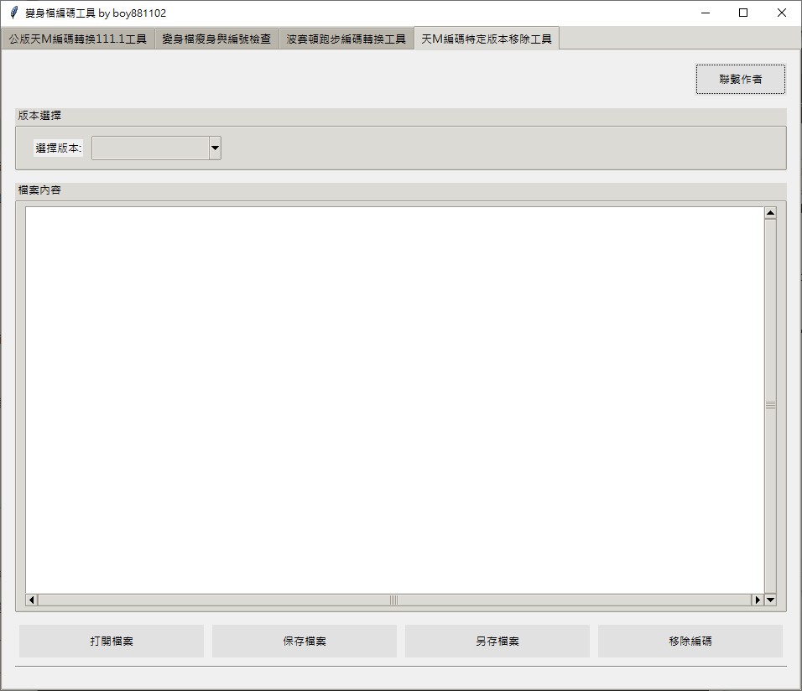Click the 移除編碼 button

pyautogui.click(x=690, y=641)
